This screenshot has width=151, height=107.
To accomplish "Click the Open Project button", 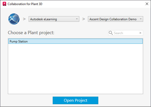I will pyautogui.click(x=75, y=100).
